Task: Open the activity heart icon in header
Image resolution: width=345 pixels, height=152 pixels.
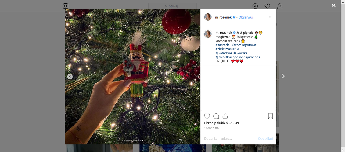Action: click(x=267, y=6)
